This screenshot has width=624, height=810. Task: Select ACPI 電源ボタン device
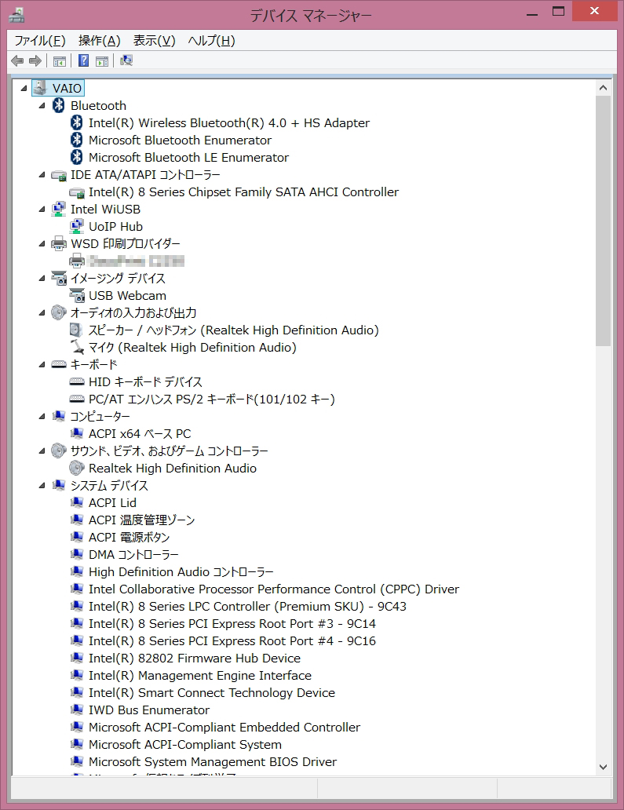130,537
